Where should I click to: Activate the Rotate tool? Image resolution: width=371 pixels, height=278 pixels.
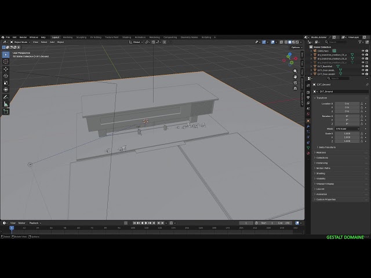[6, 76]
